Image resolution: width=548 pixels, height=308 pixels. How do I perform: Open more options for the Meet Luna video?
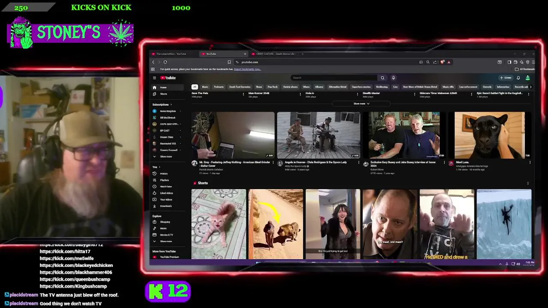(x=530, y=163)
